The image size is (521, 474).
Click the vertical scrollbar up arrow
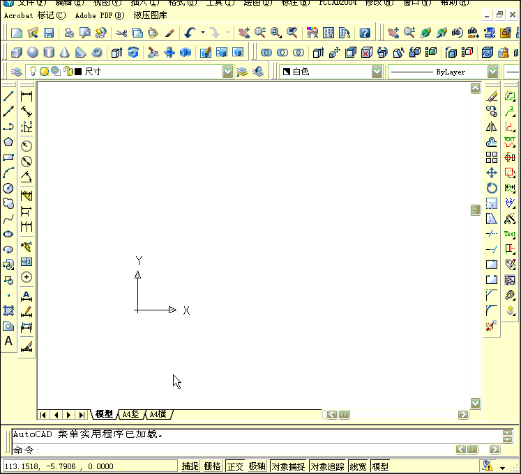[x=476, y=88]
